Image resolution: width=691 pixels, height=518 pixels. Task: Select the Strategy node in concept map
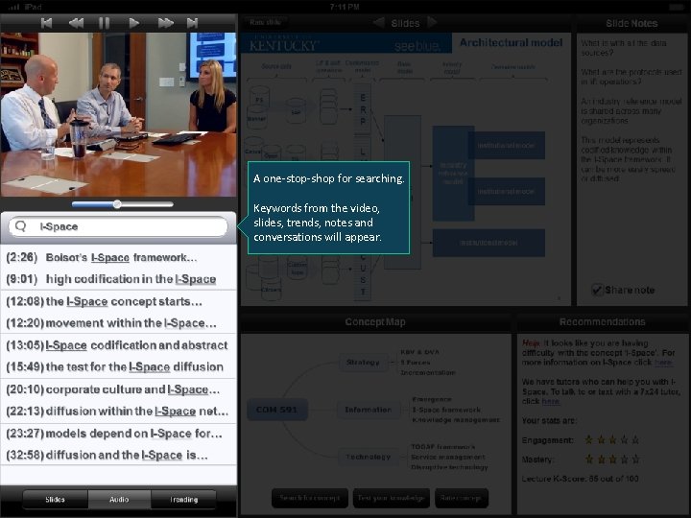[x=363, y=362]
